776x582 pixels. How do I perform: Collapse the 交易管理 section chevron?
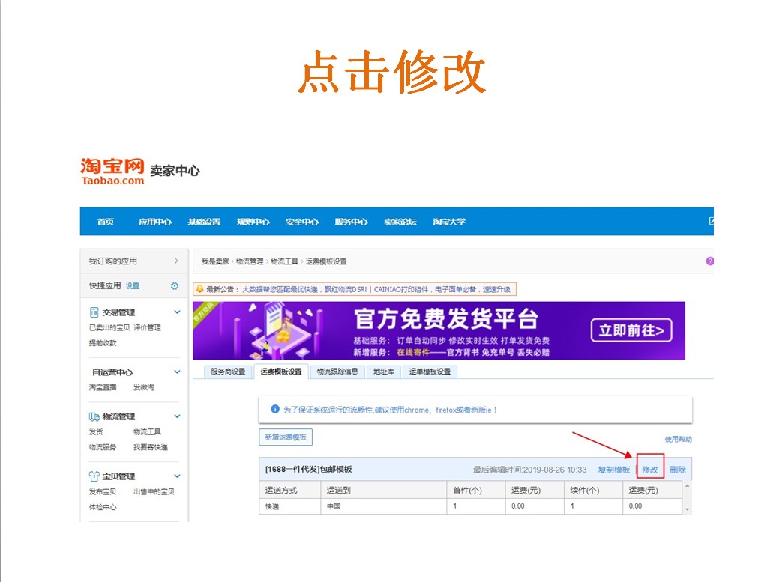point(177,312)
